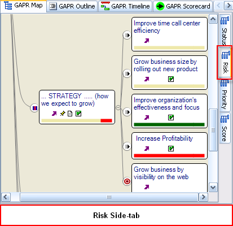Click the vertical scrollbar up arrow

click(213, 19)
